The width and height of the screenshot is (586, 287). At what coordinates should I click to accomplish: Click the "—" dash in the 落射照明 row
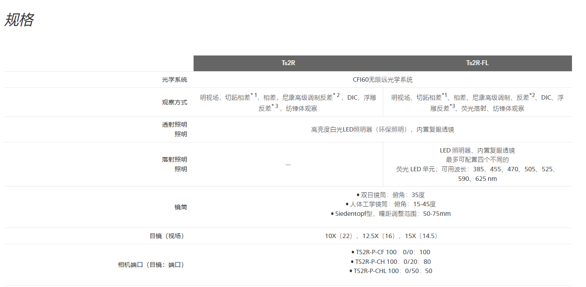pyautogui.click(x=288, y=164)
